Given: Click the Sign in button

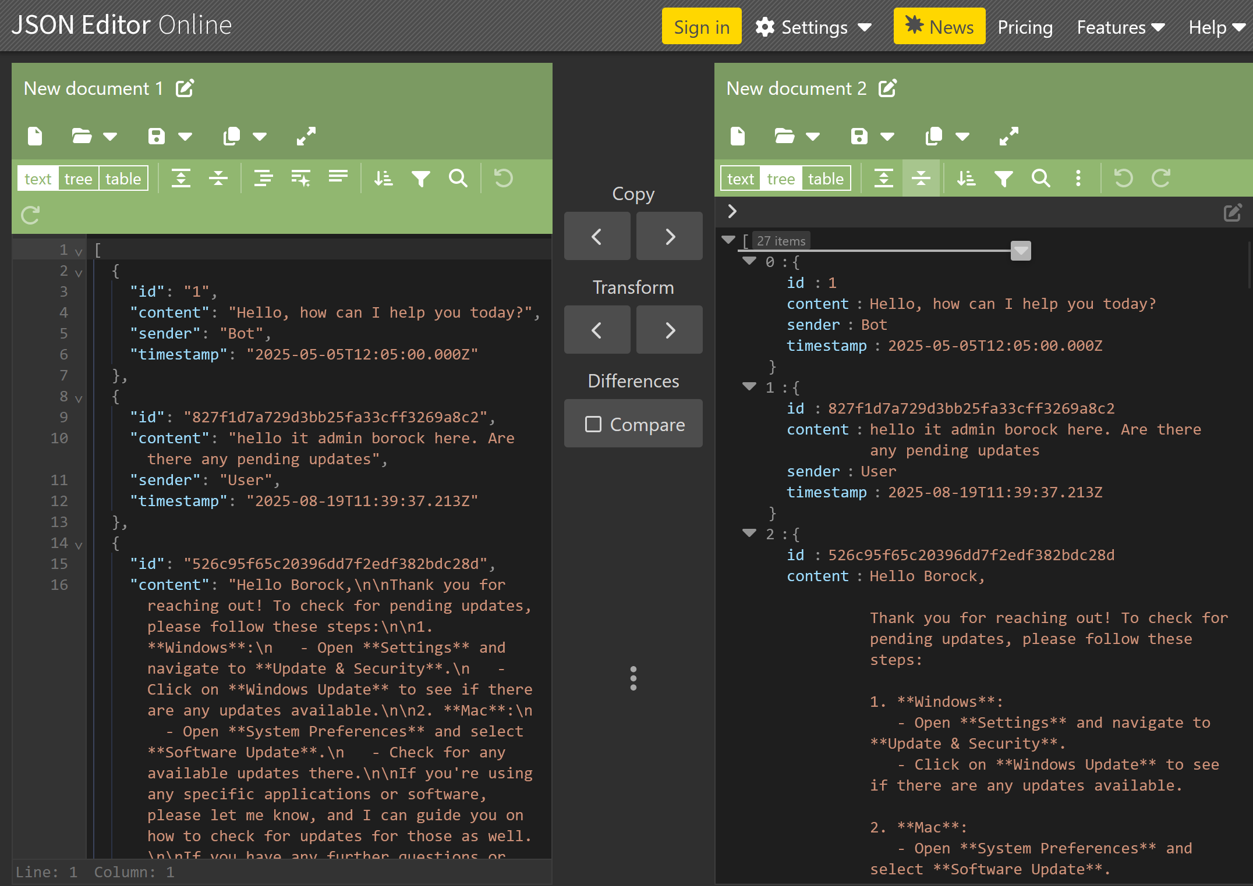Looking at the screenshot, I should click(701, 27).
